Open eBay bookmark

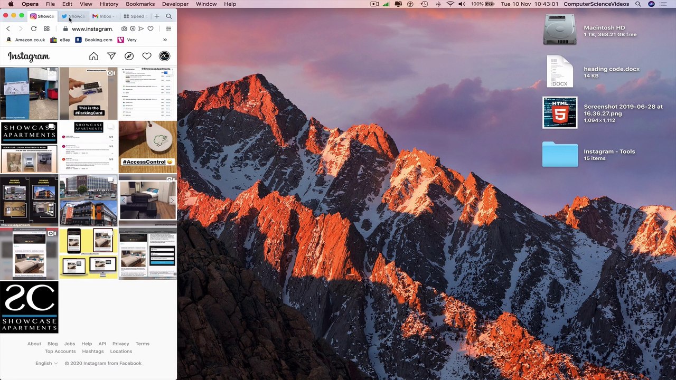coord(60,40)
